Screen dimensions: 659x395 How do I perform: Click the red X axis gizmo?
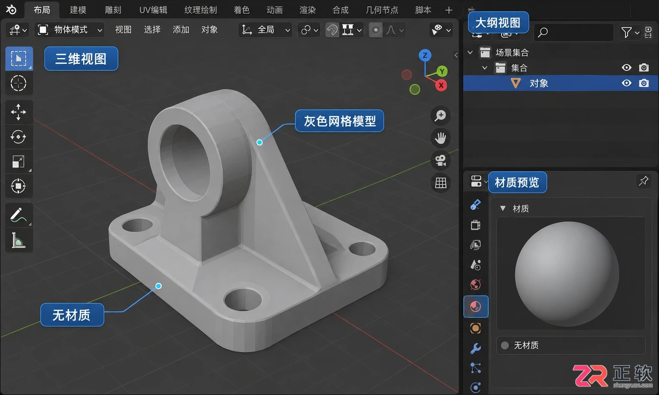441,85
